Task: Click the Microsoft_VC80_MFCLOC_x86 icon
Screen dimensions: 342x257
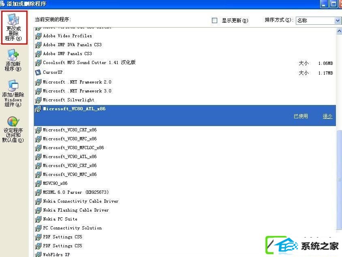Action: point(38,148)
